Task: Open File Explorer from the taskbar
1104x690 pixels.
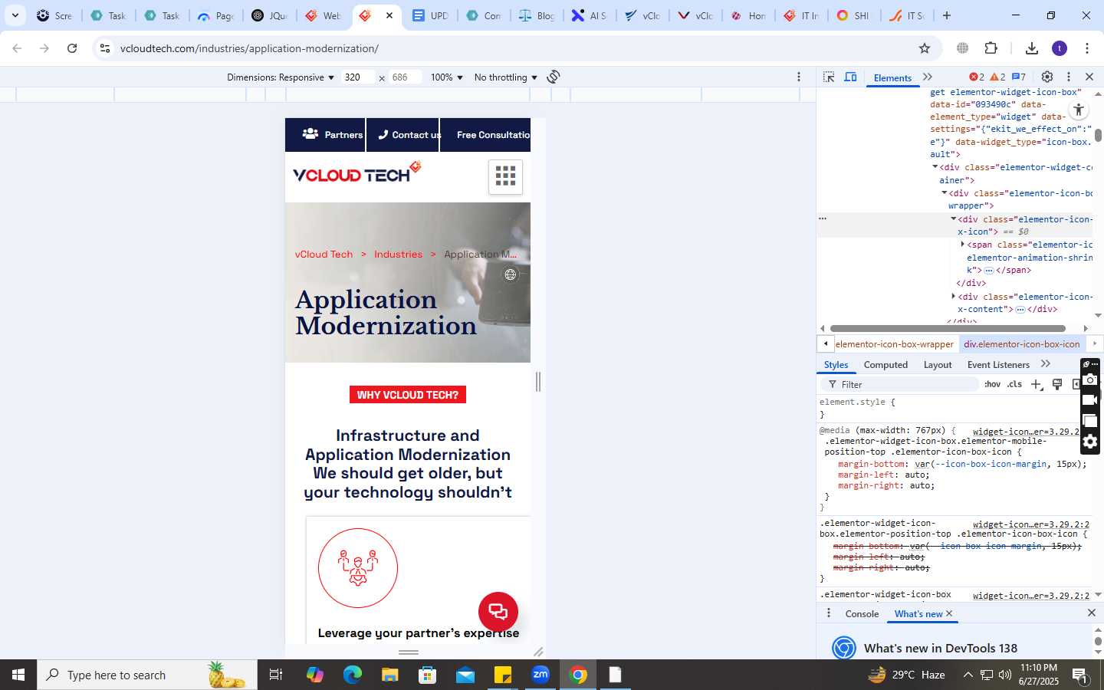Action: click(x=390, y=675)
